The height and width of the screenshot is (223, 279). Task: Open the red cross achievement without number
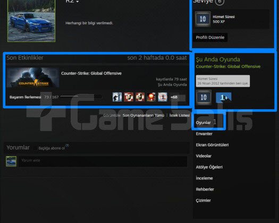pos(140,97)
